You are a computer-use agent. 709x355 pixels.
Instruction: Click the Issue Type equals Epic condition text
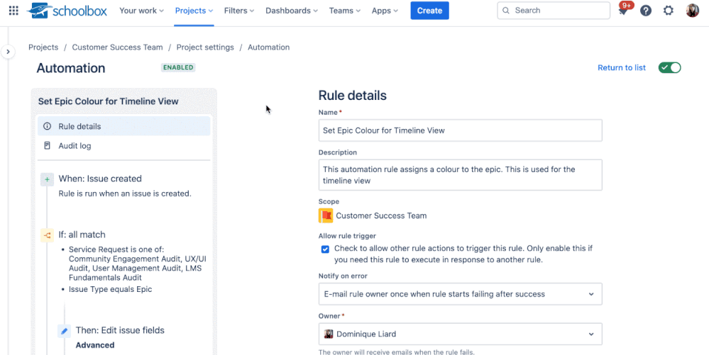(x=110, y=289)
